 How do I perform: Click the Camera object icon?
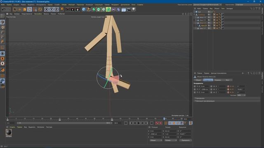(x=129, y=9)
